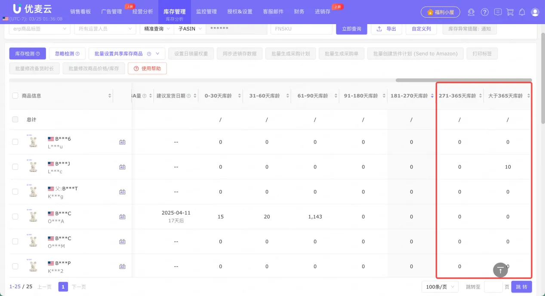Image resolution: width=545 pixels, height=296 pixels.
Task: Click the 福利小屋 button
Action: coord(440,12)
